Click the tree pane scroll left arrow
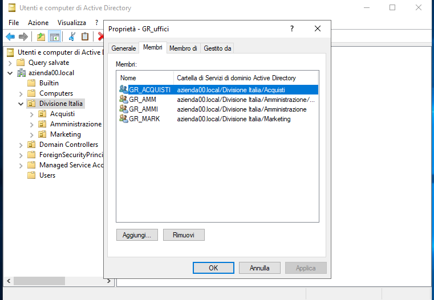The height and width of the screenshot is (300, 434). point(9,281)
